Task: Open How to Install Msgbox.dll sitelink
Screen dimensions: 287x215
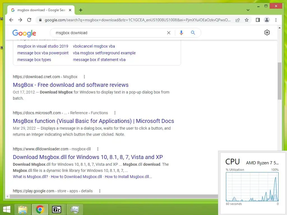Action: pos(128,177)
